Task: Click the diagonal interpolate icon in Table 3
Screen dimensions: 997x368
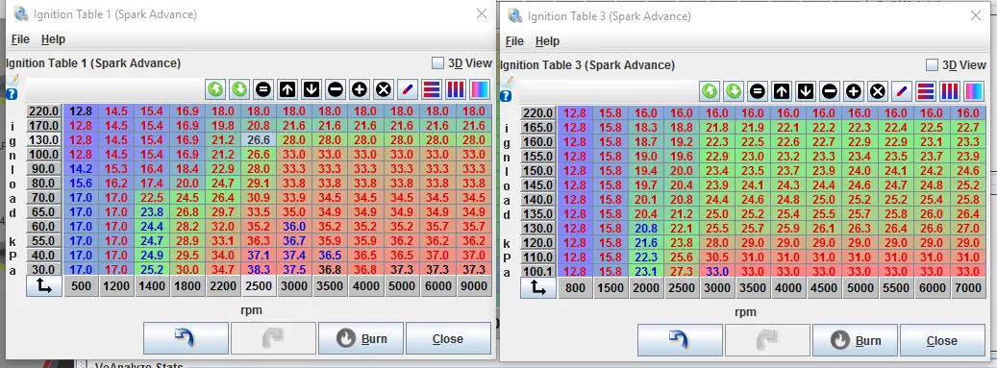Action: [x=902, y=91]
